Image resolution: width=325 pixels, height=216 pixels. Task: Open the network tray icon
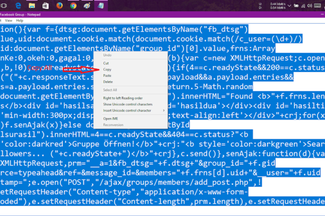[x=303, y=6]
